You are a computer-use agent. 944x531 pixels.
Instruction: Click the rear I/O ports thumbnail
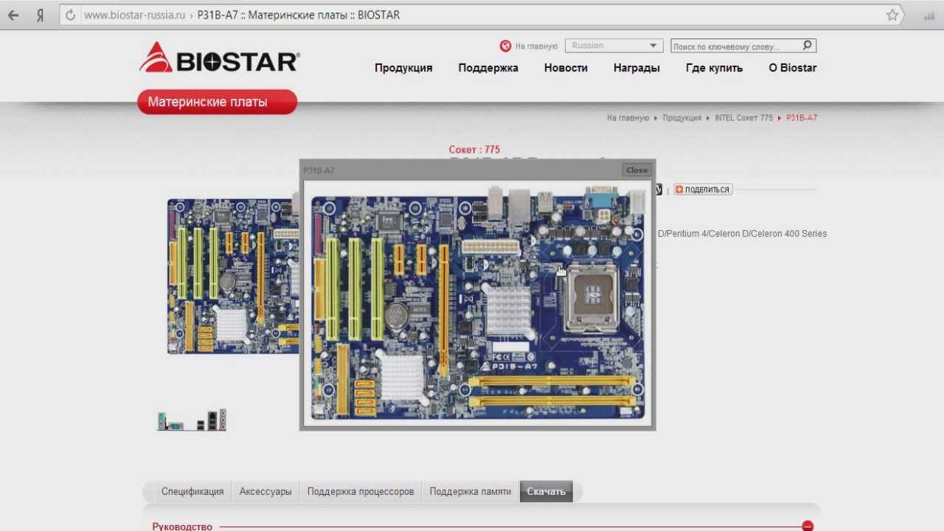pos(192,420)
